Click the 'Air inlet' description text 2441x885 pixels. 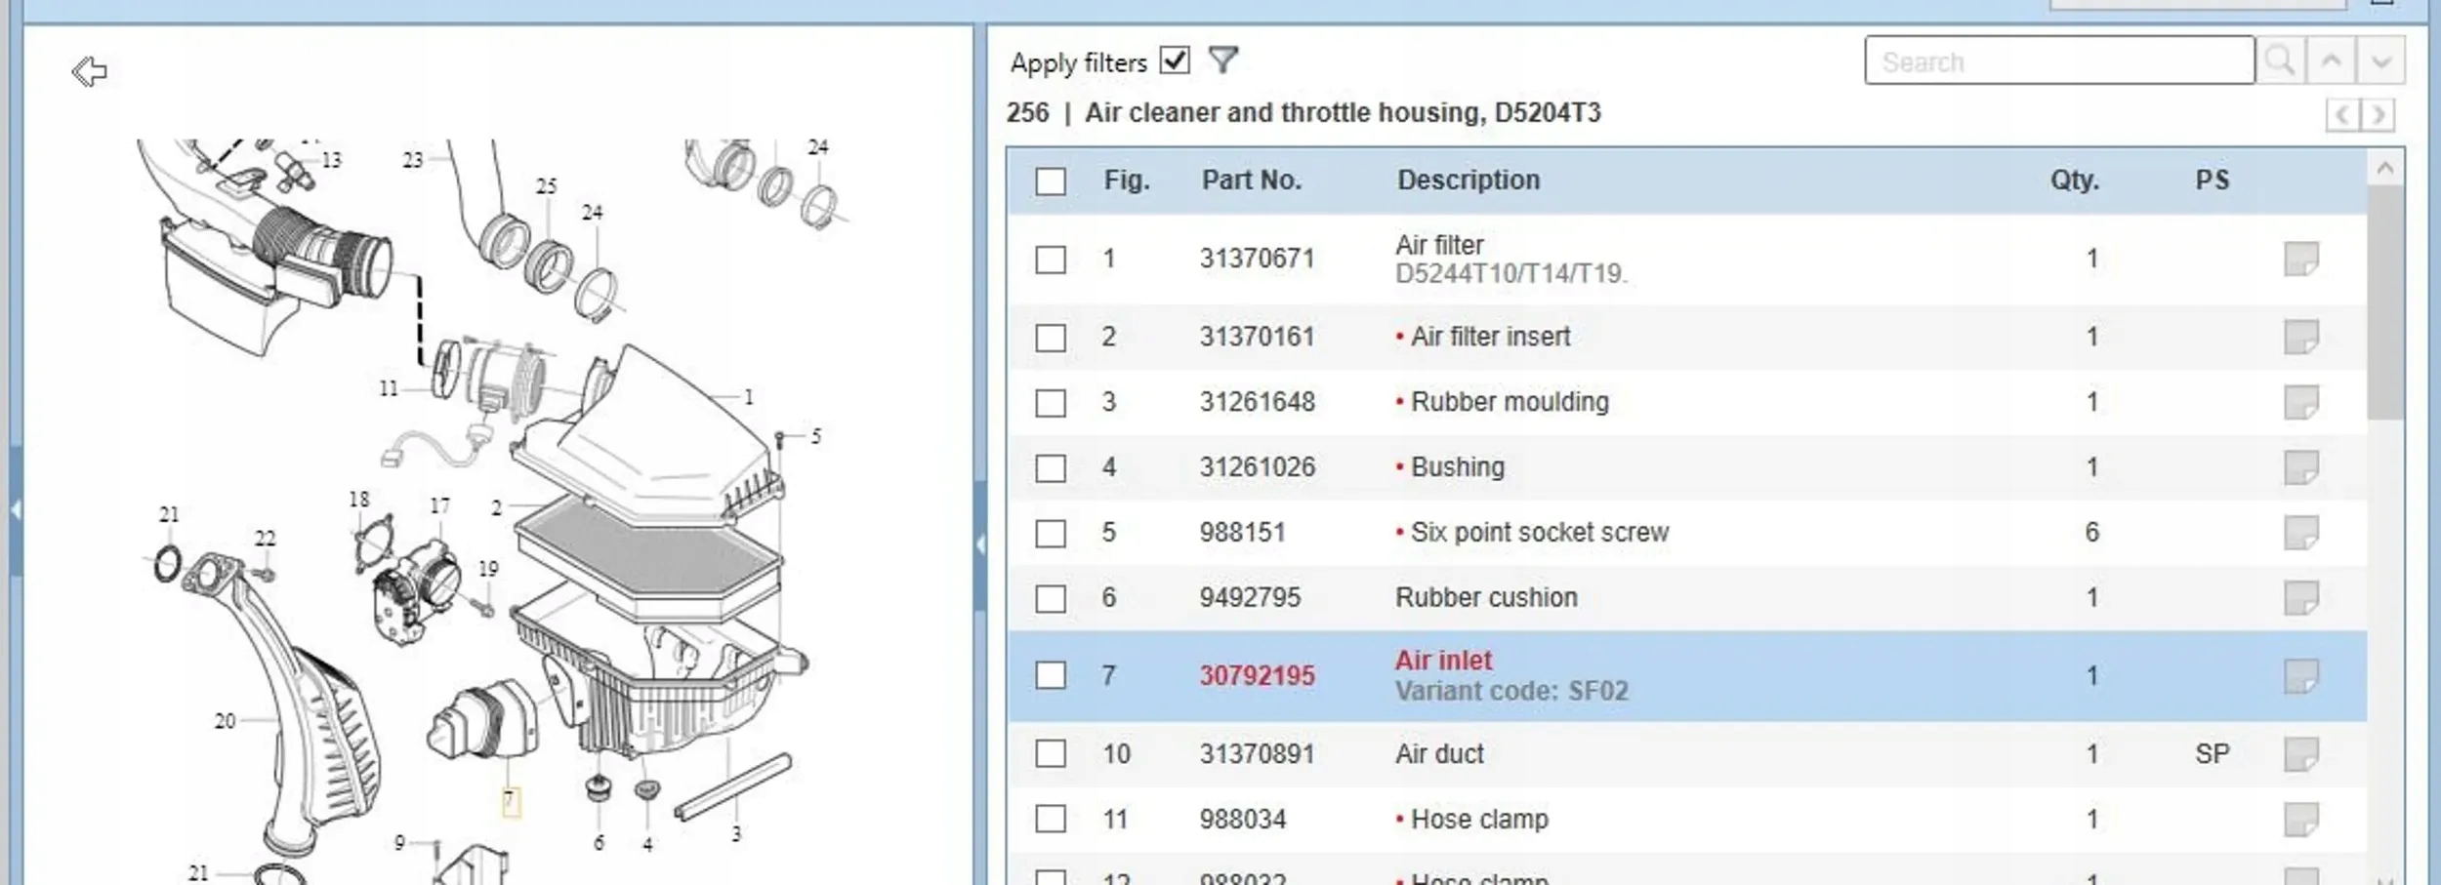pos(1443,661)
